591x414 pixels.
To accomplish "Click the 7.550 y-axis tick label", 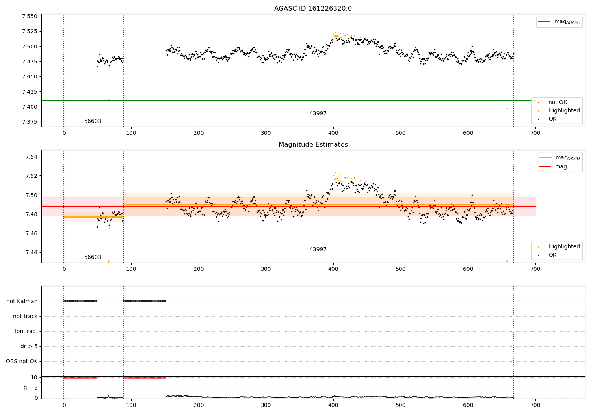I will pos(30,17).
